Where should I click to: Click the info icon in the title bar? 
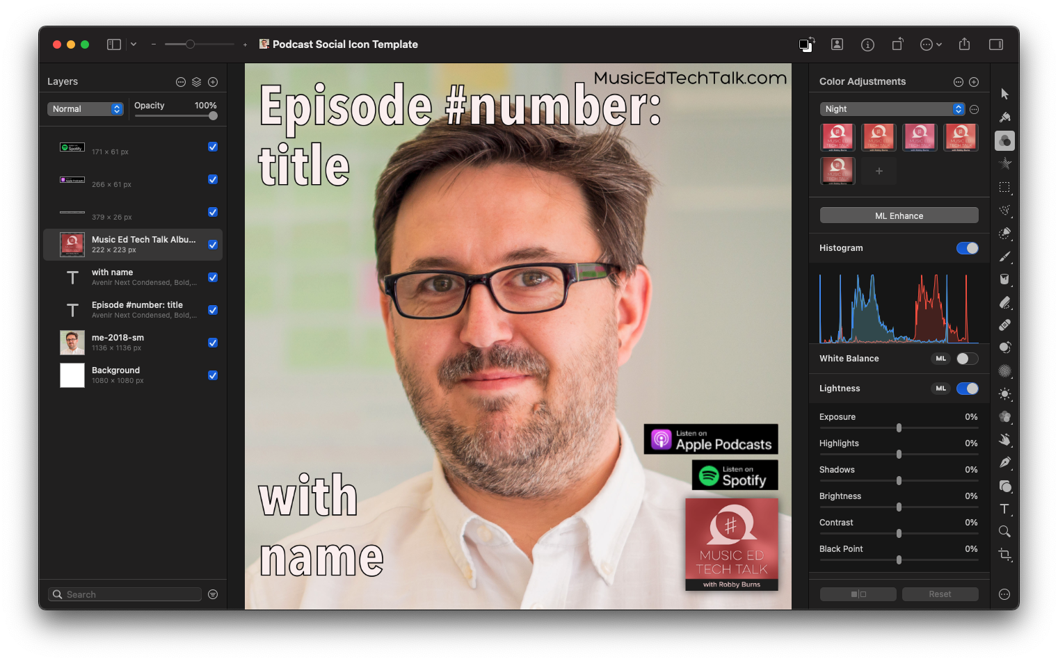867,44
